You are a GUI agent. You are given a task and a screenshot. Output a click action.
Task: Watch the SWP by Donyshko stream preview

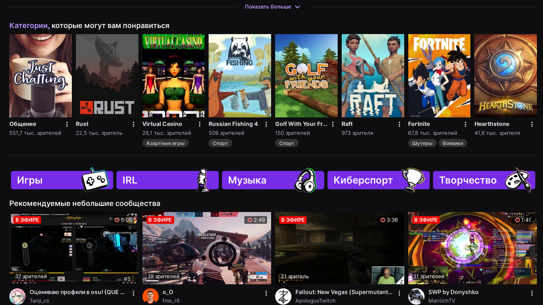coord(473,248)
